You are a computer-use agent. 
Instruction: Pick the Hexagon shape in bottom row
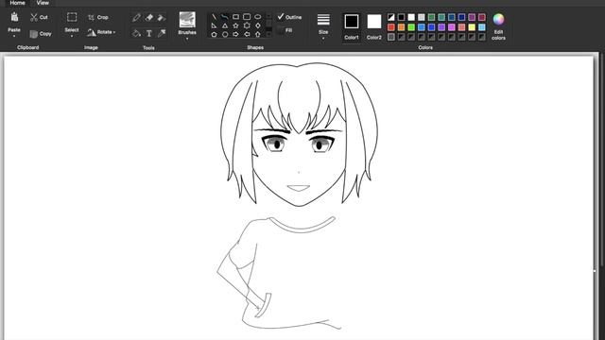[x=225, y=34]
